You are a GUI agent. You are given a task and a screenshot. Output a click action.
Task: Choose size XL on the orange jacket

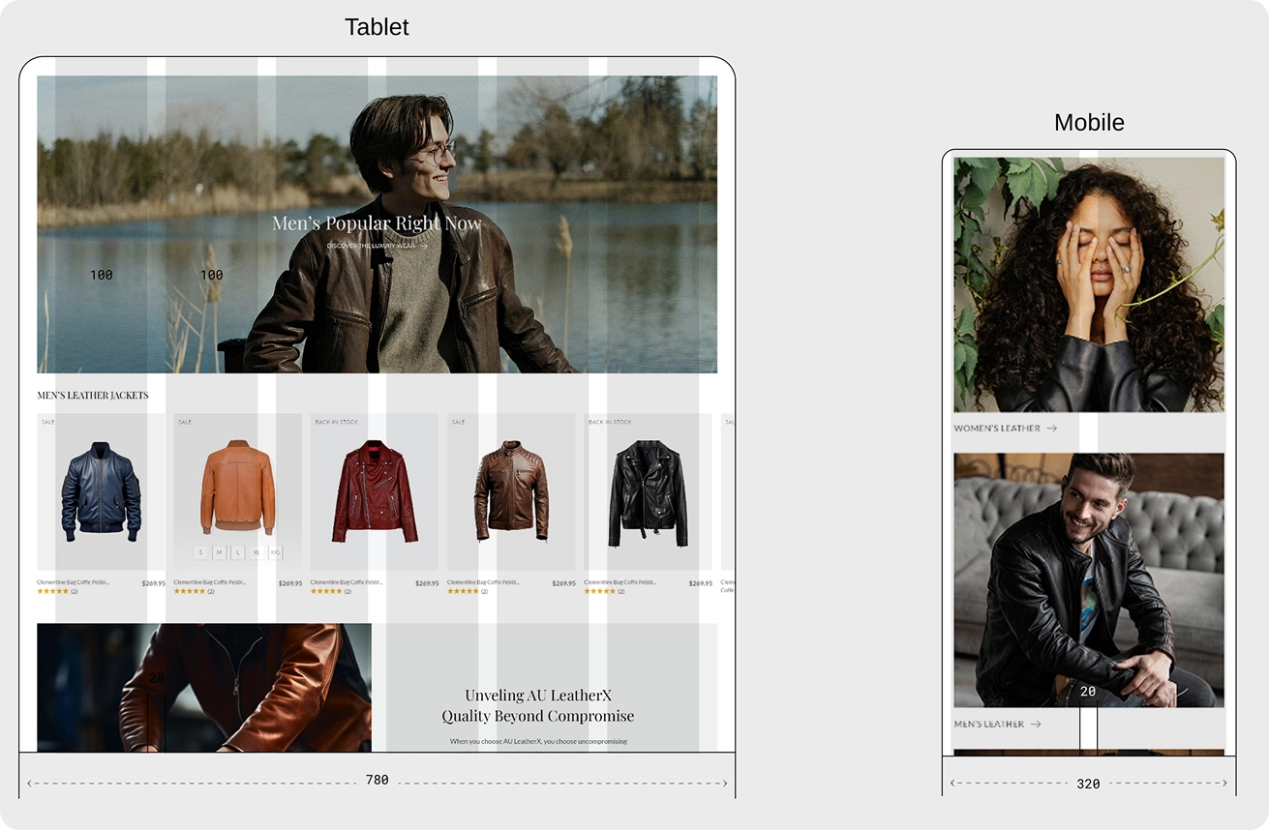(257, 552)
